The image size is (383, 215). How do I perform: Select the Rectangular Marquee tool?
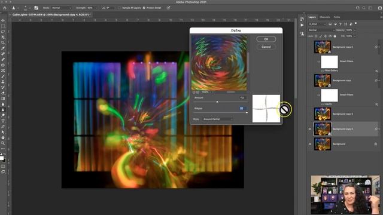coord(3,26)
